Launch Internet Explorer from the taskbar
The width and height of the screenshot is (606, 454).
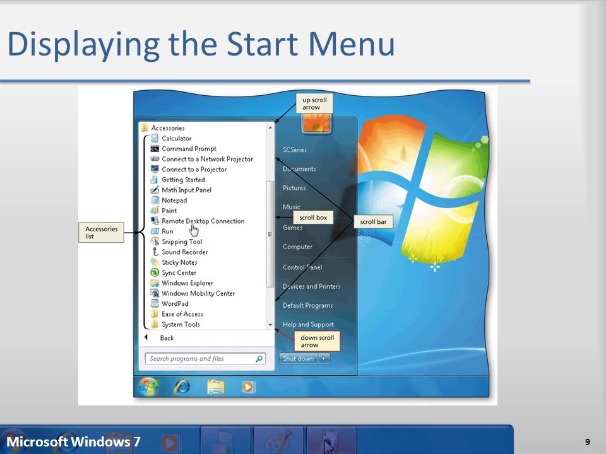pyautogui.click(x=182, y=387)
